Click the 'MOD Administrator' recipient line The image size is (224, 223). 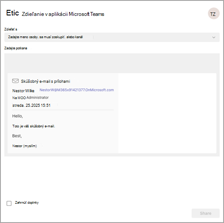[30, 98]
